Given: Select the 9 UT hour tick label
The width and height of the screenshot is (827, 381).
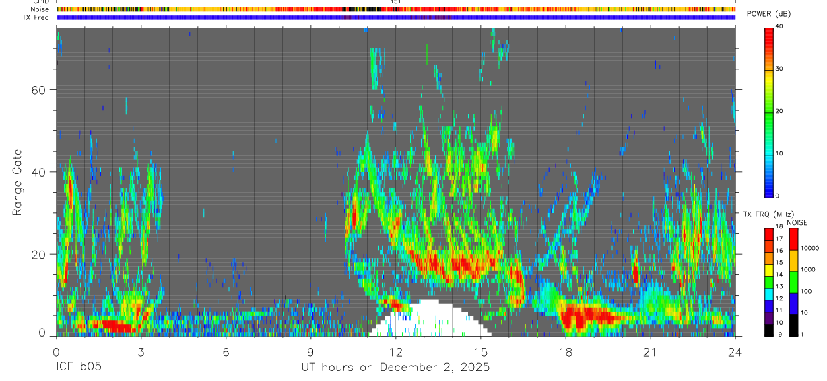Looking at the screenshot, I should 311,351.
